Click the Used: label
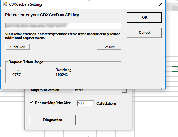 point(17,70)
